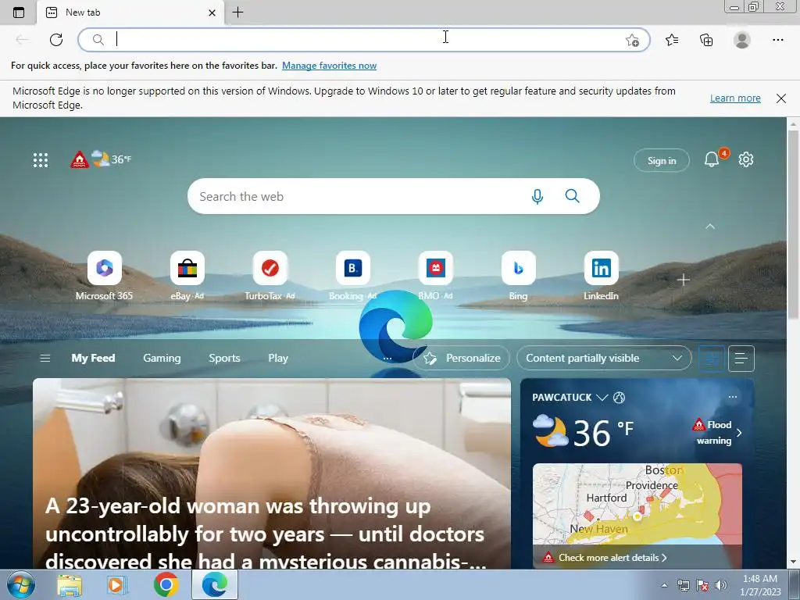
Task: Open the Favorites list icon
Action: click(672, 40)
